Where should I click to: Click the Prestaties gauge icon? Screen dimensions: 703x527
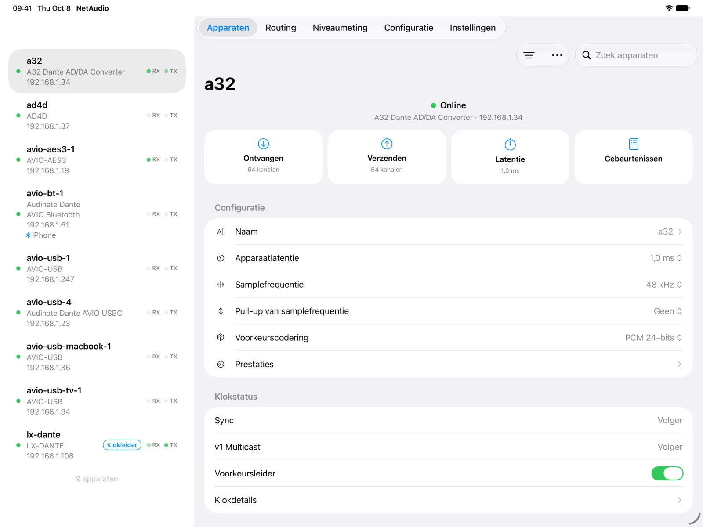pos(221,364)
